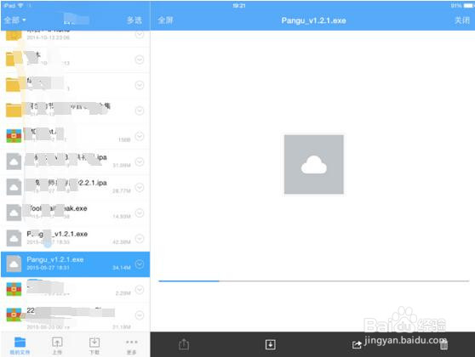Screen dimensions: 475x357
Task: Expand options for the 2.29M archive file
Action: (x=140, y=290)
